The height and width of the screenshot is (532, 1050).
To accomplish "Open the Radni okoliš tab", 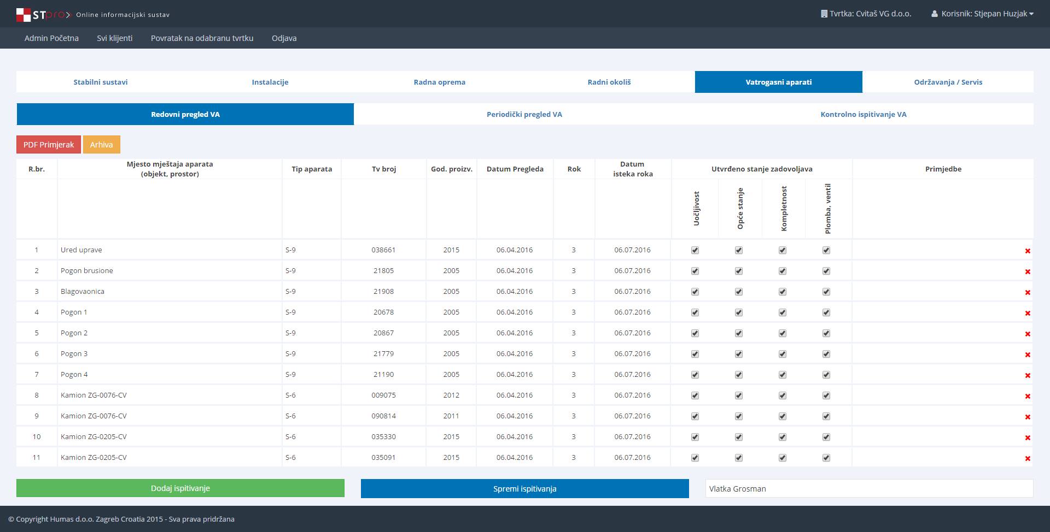I will [x=609, y=82].
